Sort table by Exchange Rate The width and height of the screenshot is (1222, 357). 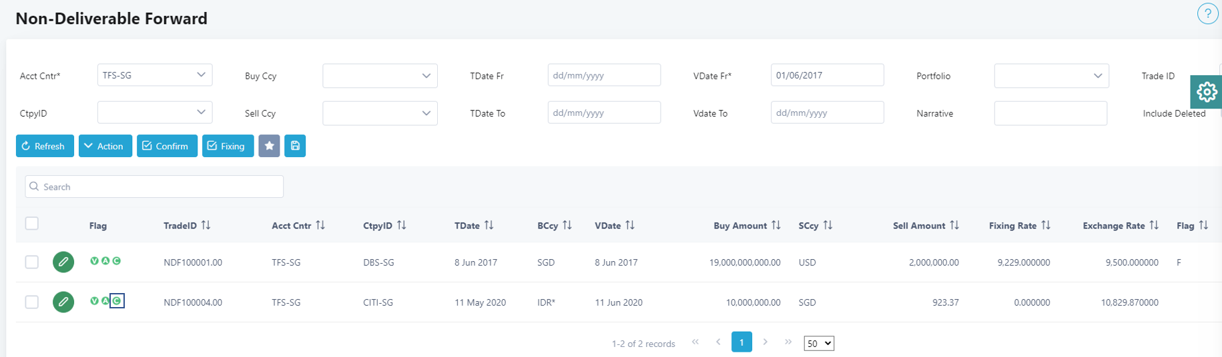click(x=1154, y=226)
